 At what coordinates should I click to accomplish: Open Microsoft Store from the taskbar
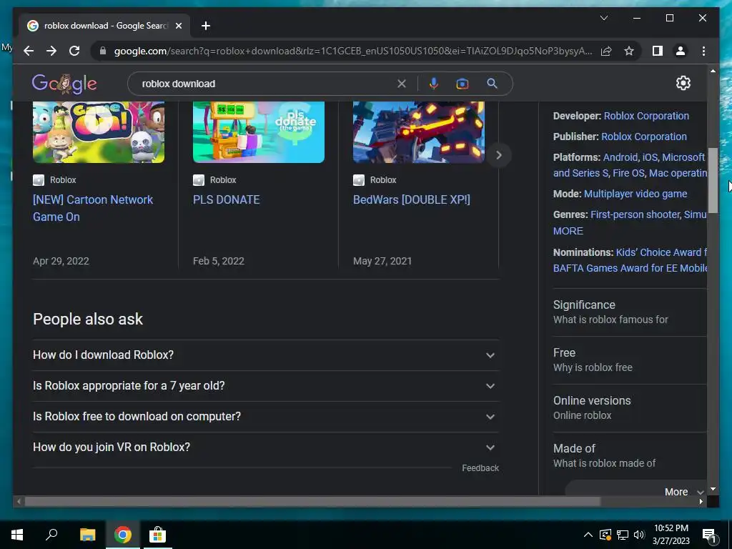tap(157, 535)
